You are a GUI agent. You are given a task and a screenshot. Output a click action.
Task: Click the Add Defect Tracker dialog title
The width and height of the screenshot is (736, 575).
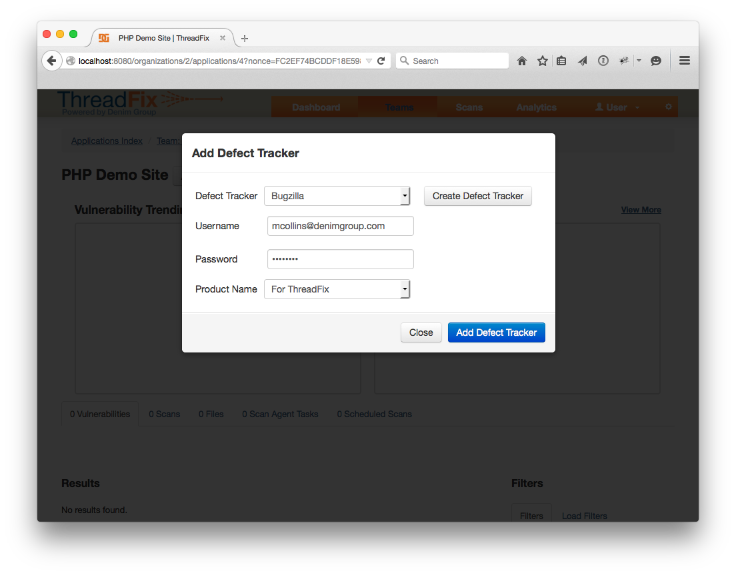[245, 153]
